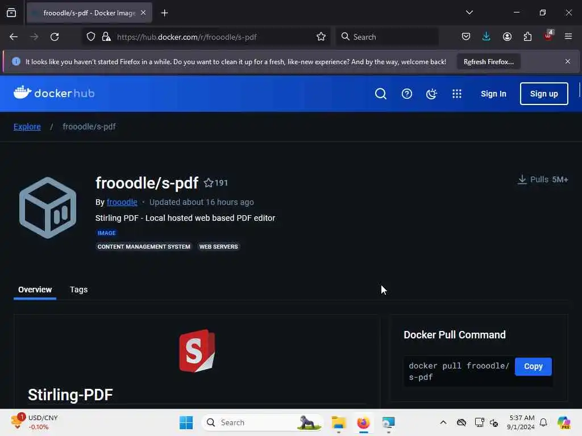Open Copilot preview icon in taskbar
582x436 pixels.
[564, 422]
